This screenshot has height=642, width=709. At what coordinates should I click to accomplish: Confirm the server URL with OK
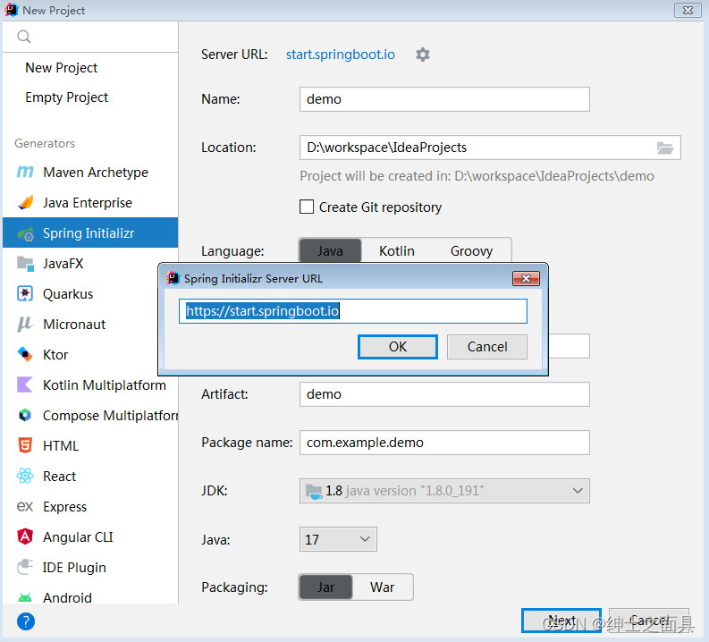398,347
